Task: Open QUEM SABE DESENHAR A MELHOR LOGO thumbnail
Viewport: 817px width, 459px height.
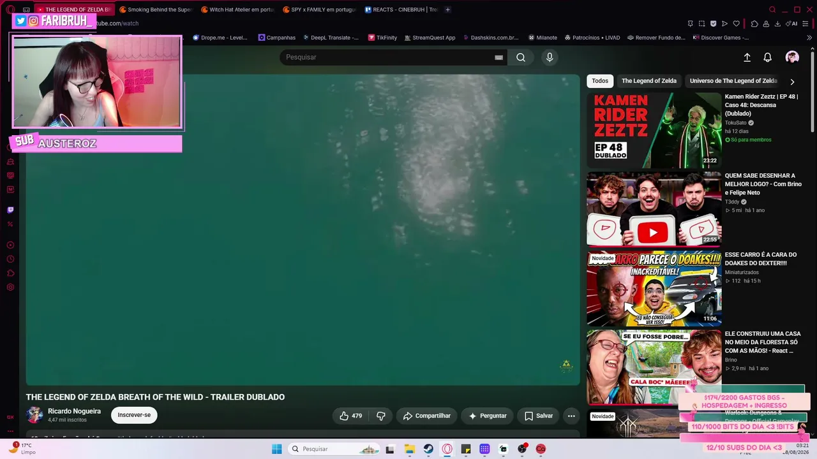Action: [654, 209]
